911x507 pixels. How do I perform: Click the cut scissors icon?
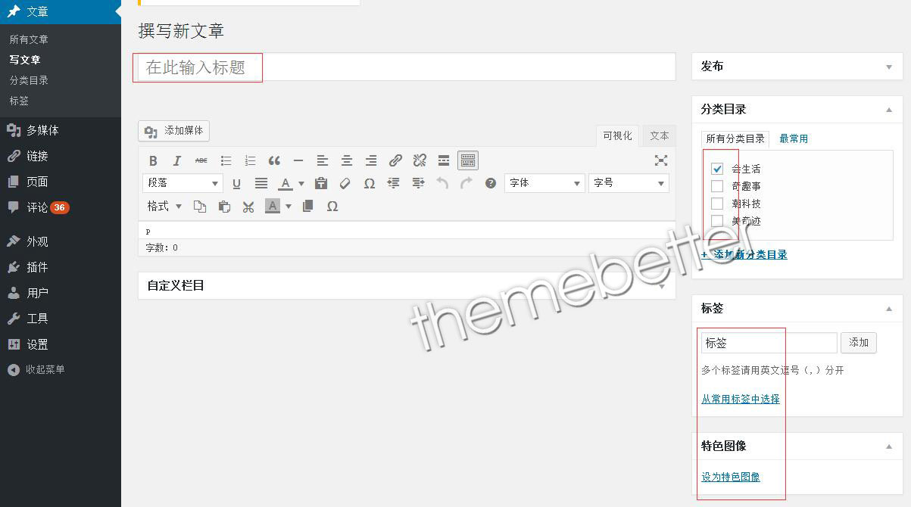pyautogui.click(x=248, y=207)
